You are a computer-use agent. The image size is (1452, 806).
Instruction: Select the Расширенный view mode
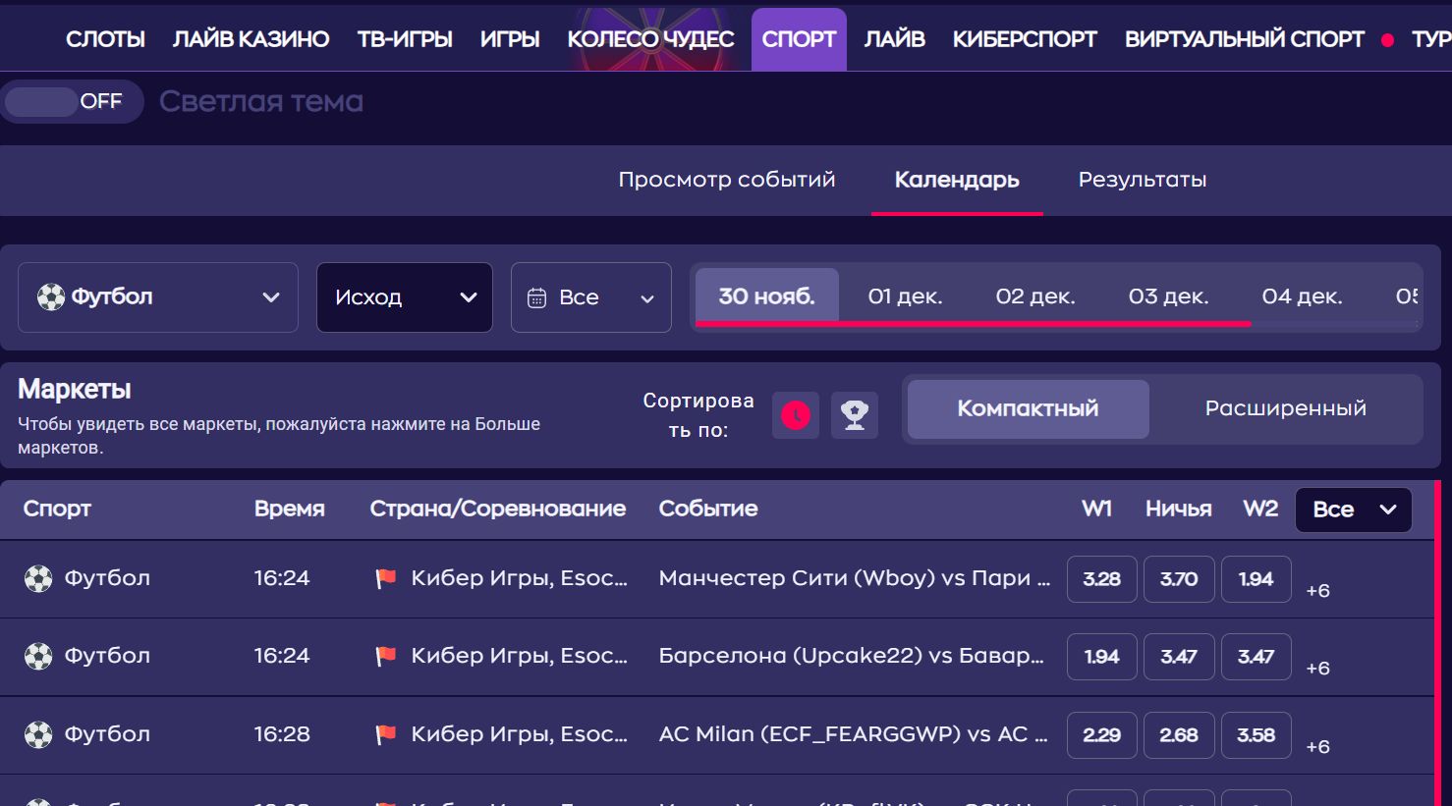tap(1285, 408)
